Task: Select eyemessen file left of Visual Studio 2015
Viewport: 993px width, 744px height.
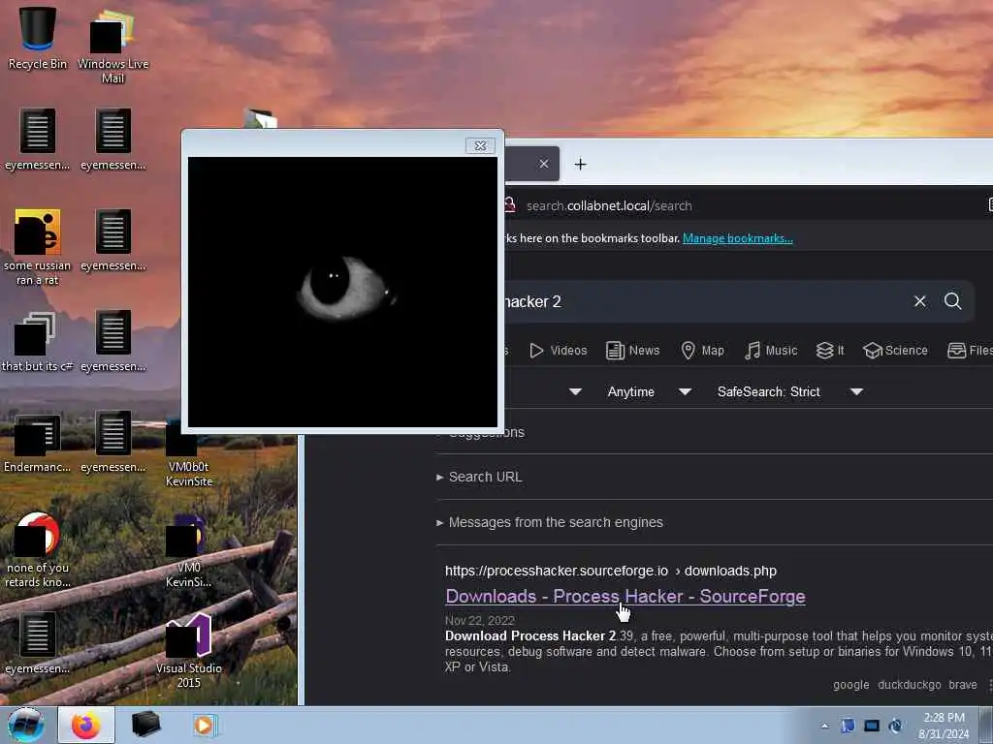Action: point(38,643)
